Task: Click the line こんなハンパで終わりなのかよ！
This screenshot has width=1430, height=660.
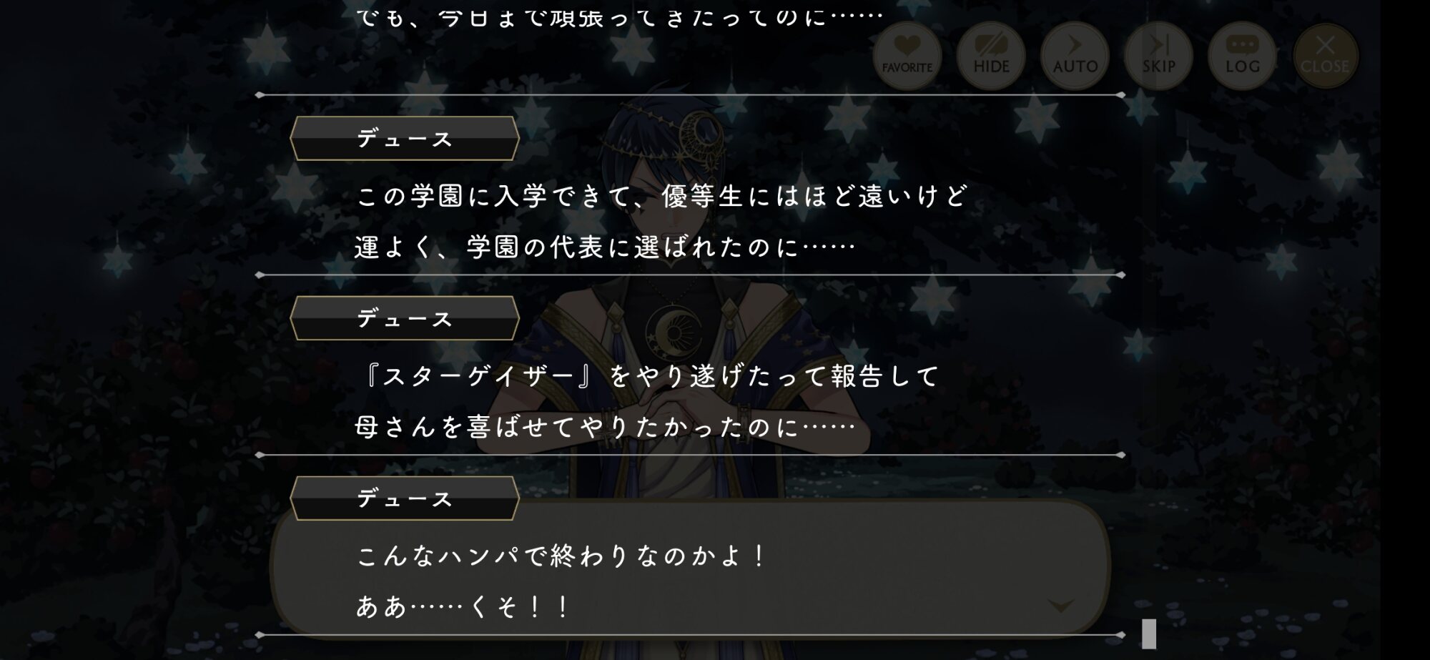Action: click(x=563, y=556)
